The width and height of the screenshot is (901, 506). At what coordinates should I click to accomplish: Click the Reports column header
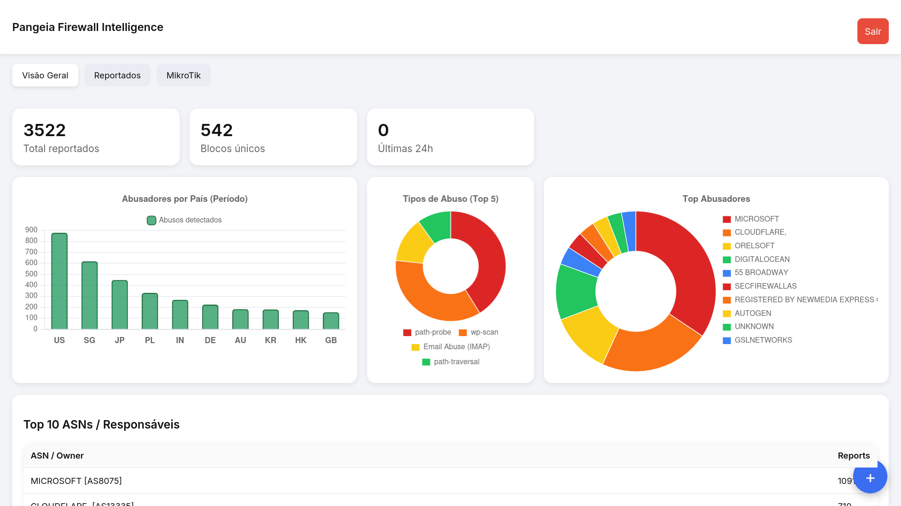854,456
